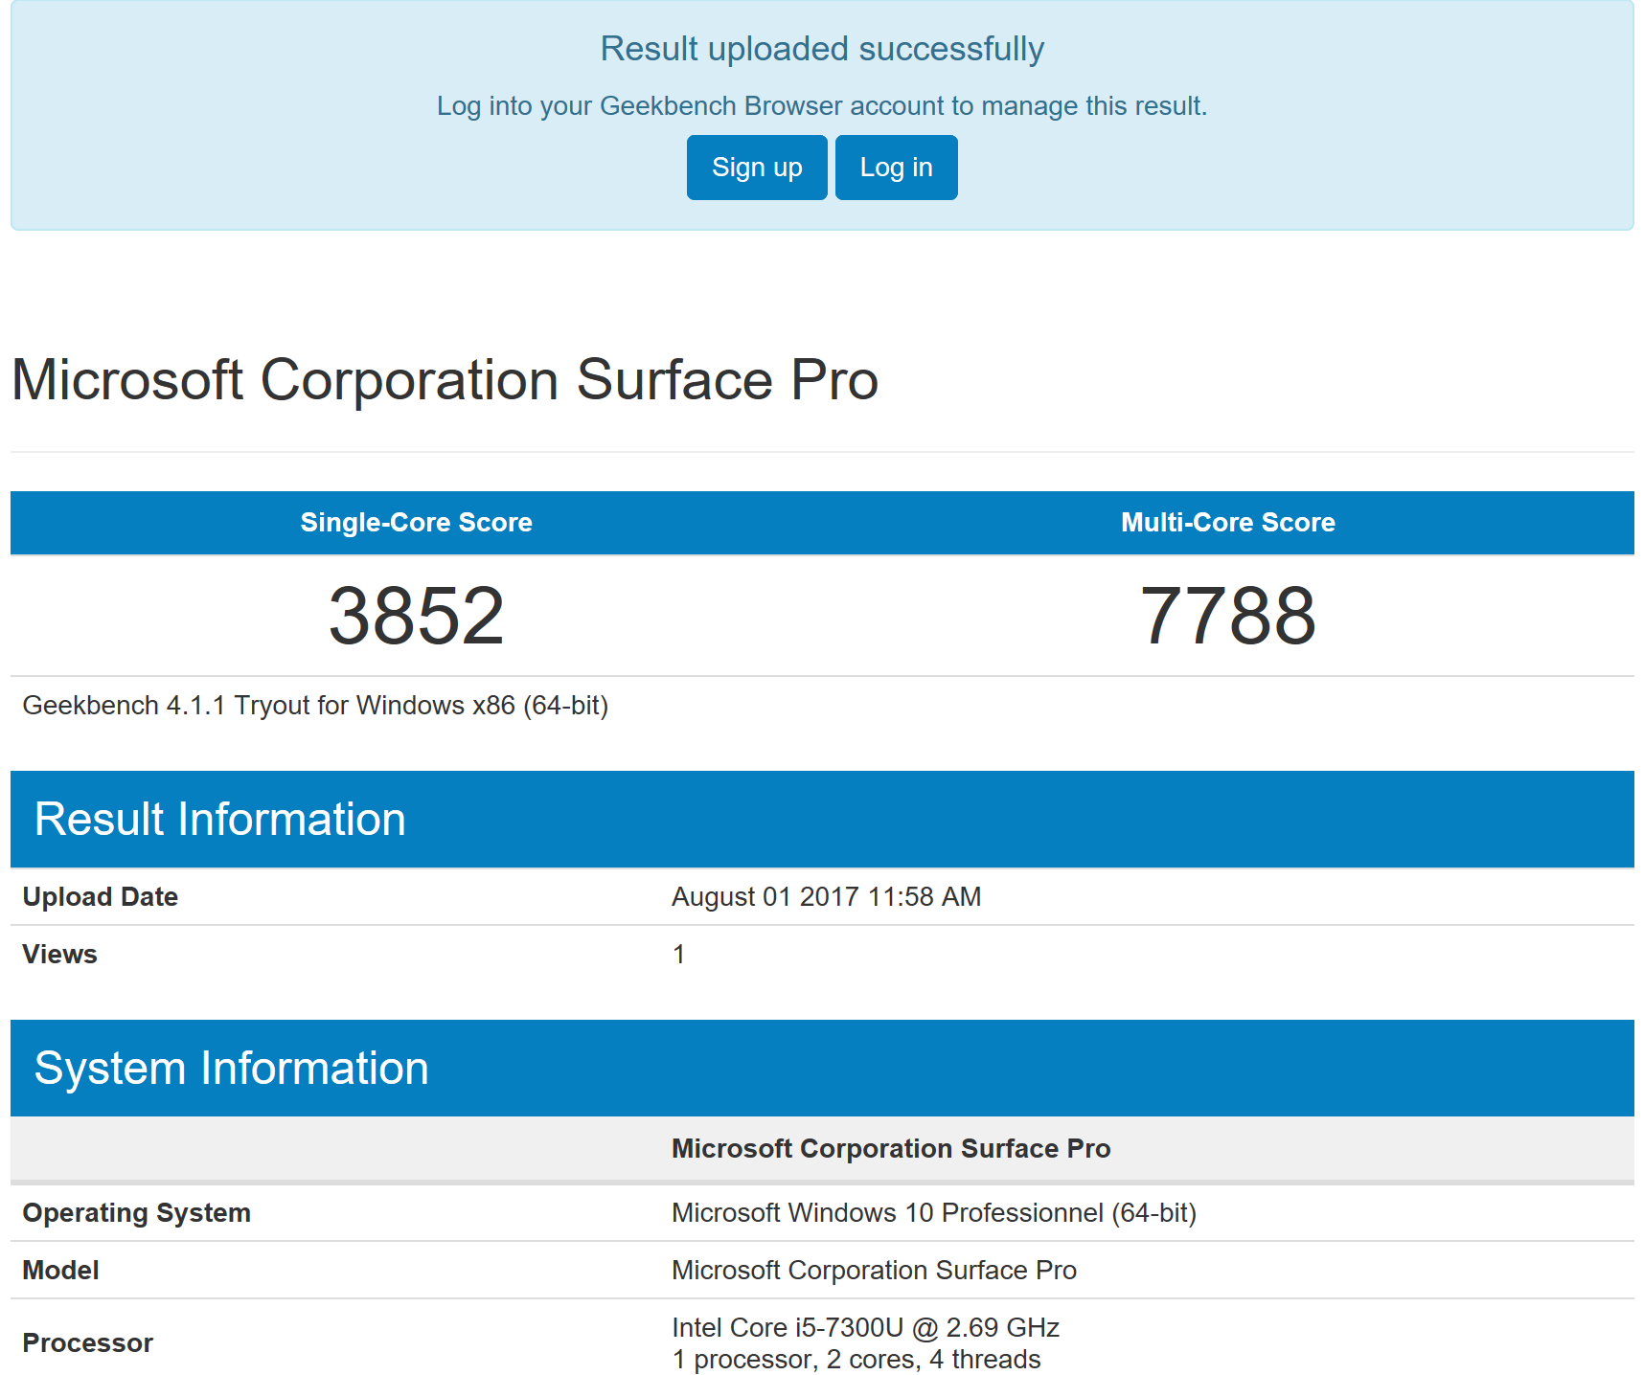The width and height of the screenshot is (1644, 1375).
Task: Select the single-core score value 3852
Action: 416,616
